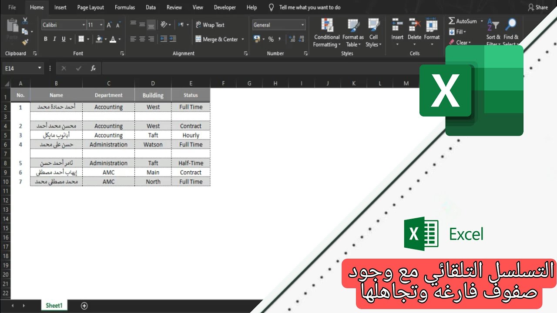This screenshot has height=313, width=557.
Task: Click Merge & Center button
Action: [x=217, y=39]
